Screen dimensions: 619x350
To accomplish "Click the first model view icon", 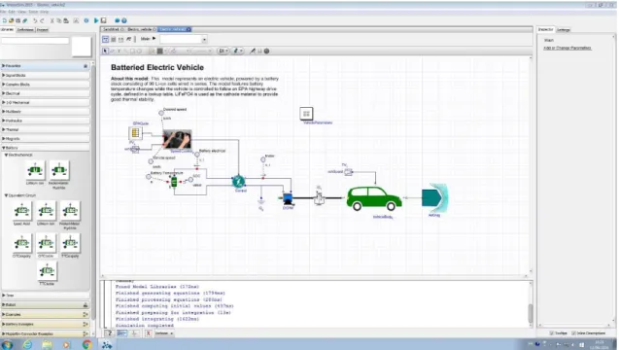I will click(x=105, y=39).
